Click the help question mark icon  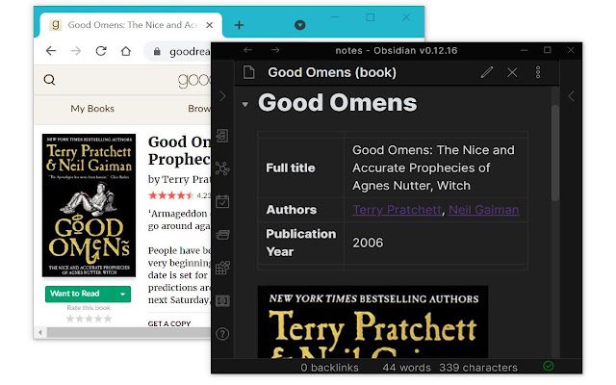coord(222,334)
